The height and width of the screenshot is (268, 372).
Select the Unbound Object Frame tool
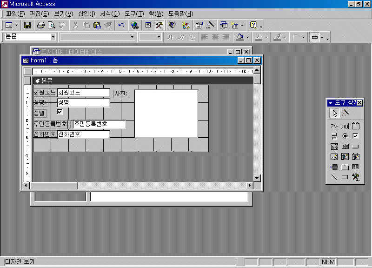(x=345, y=157)
